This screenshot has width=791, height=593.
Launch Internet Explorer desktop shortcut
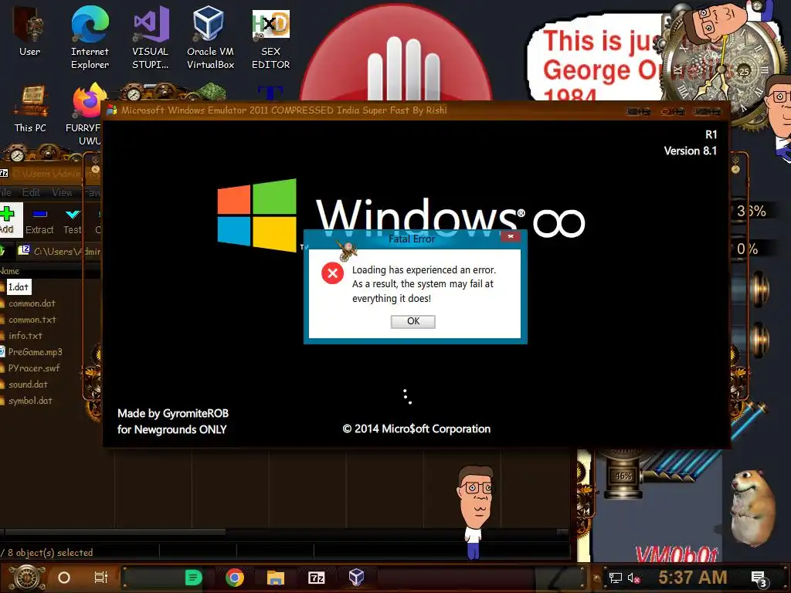[90, 37]
